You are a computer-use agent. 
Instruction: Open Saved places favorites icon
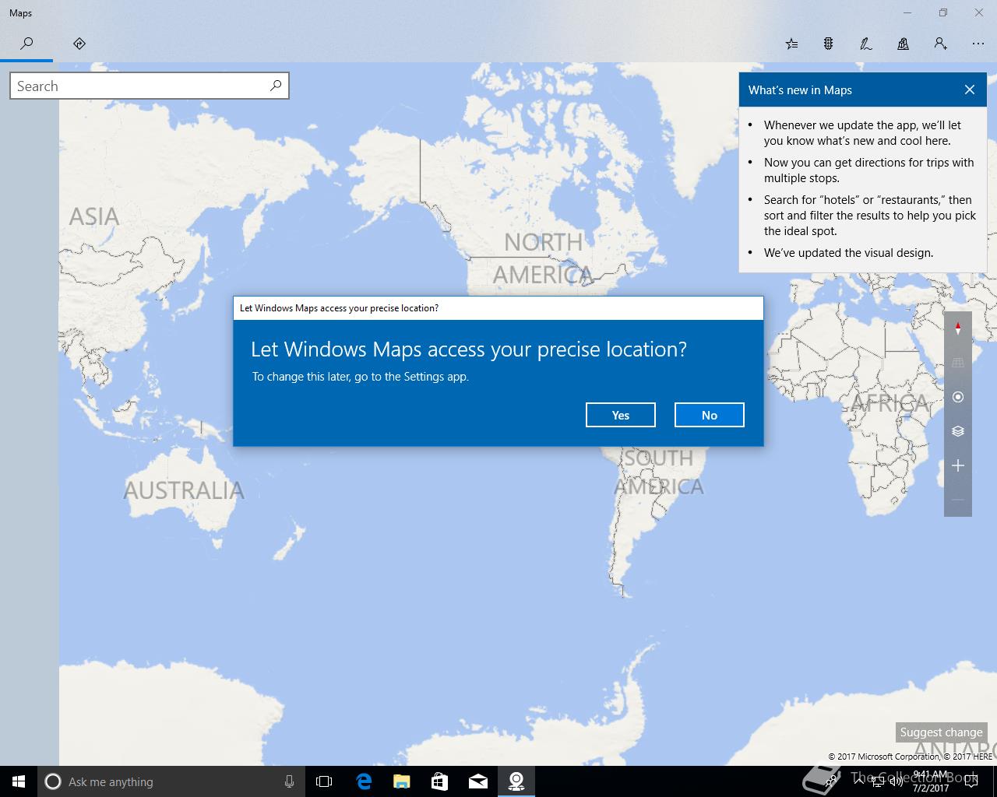(x=791, y=44)
